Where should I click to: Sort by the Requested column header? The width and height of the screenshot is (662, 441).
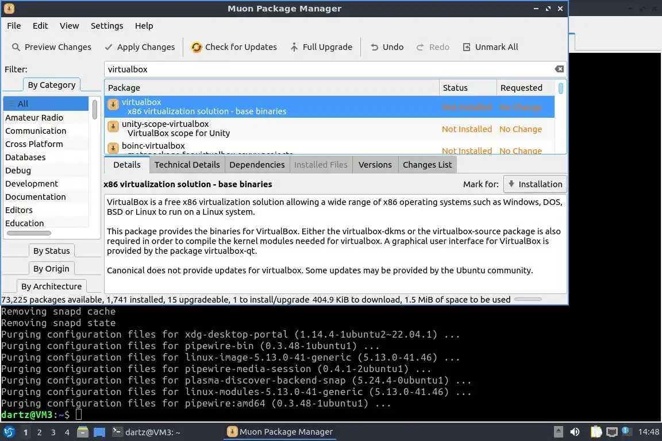click(526, 88)
